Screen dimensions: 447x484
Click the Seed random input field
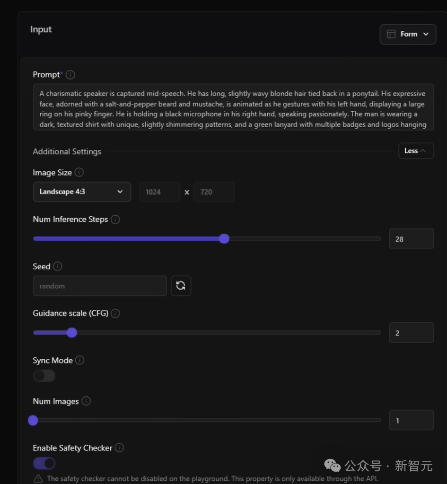100,286
